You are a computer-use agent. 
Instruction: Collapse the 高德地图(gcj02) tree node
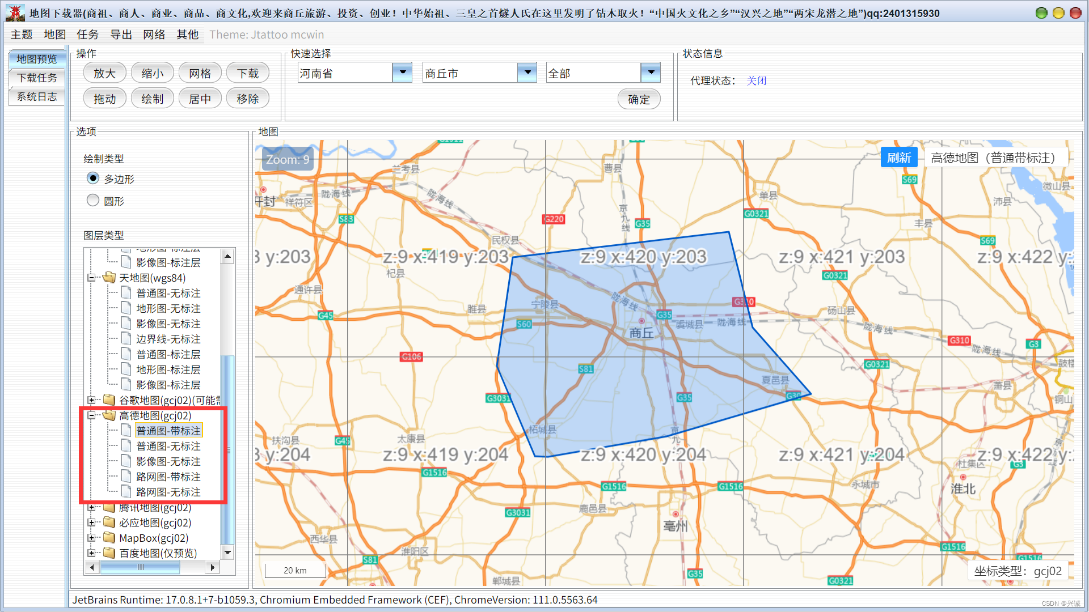[91, 415]
